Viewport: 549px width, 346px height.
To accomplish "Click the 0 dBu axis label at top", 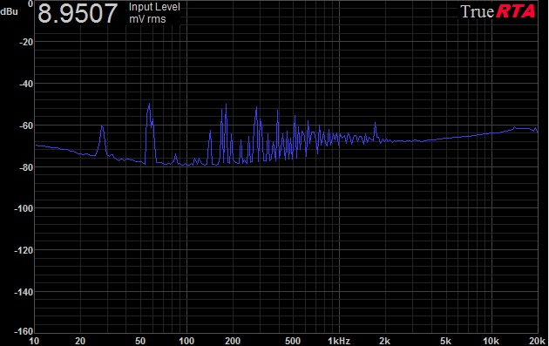I will click(30, 3).
